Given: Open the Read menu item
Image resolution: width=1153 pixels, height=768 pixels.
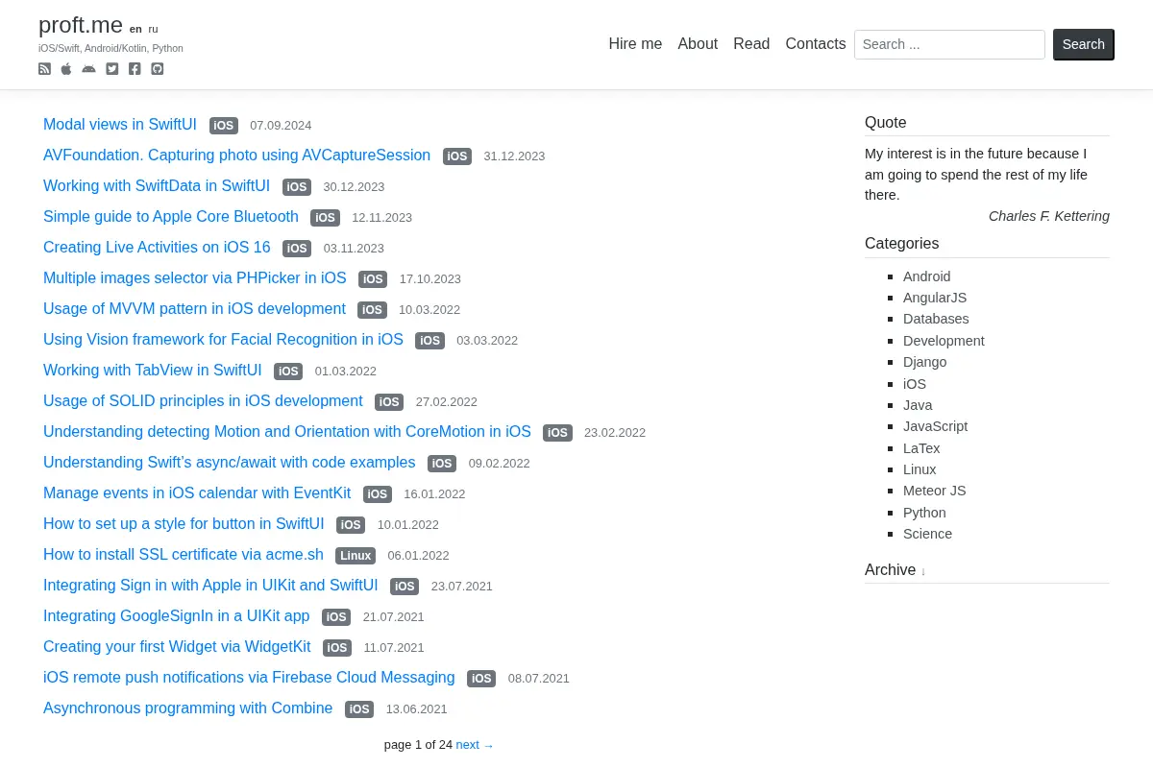Looking at the screenshot, I should [x=751, y=44].
